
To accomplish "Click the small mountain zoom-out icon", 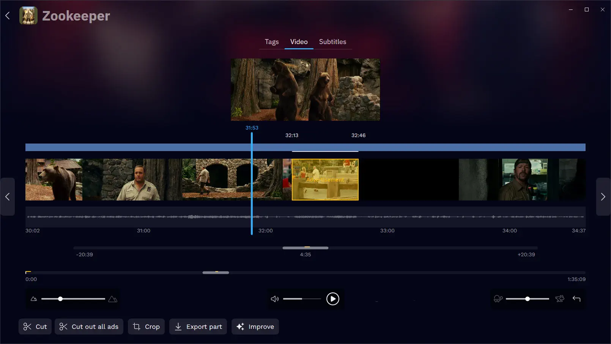I will (x=34, y=299).
